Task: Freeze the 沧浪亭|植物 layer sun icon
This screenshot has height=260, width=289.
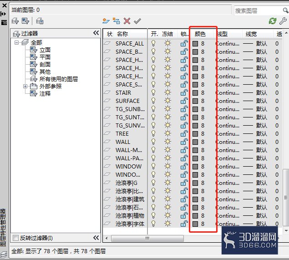Action: pos(167,215)
